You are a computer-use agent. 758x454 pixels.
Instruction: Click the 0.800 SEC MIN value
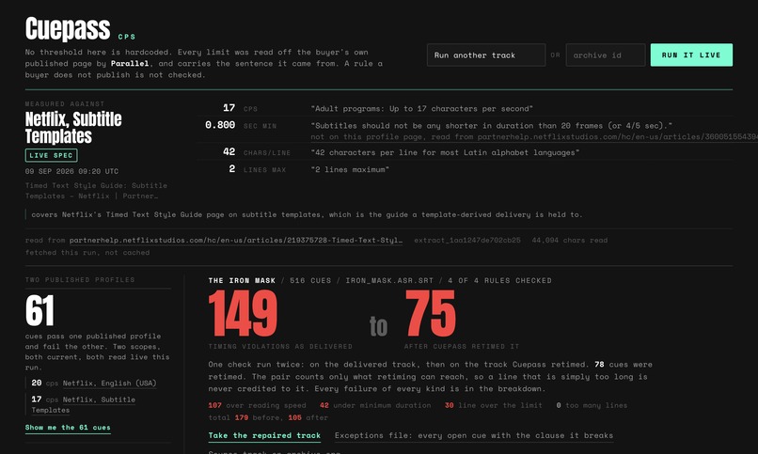(x=220, y=125)
